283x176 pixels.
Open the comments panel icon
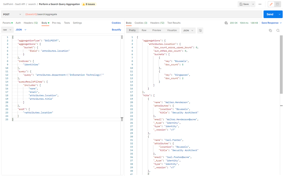tap(278, 4)
